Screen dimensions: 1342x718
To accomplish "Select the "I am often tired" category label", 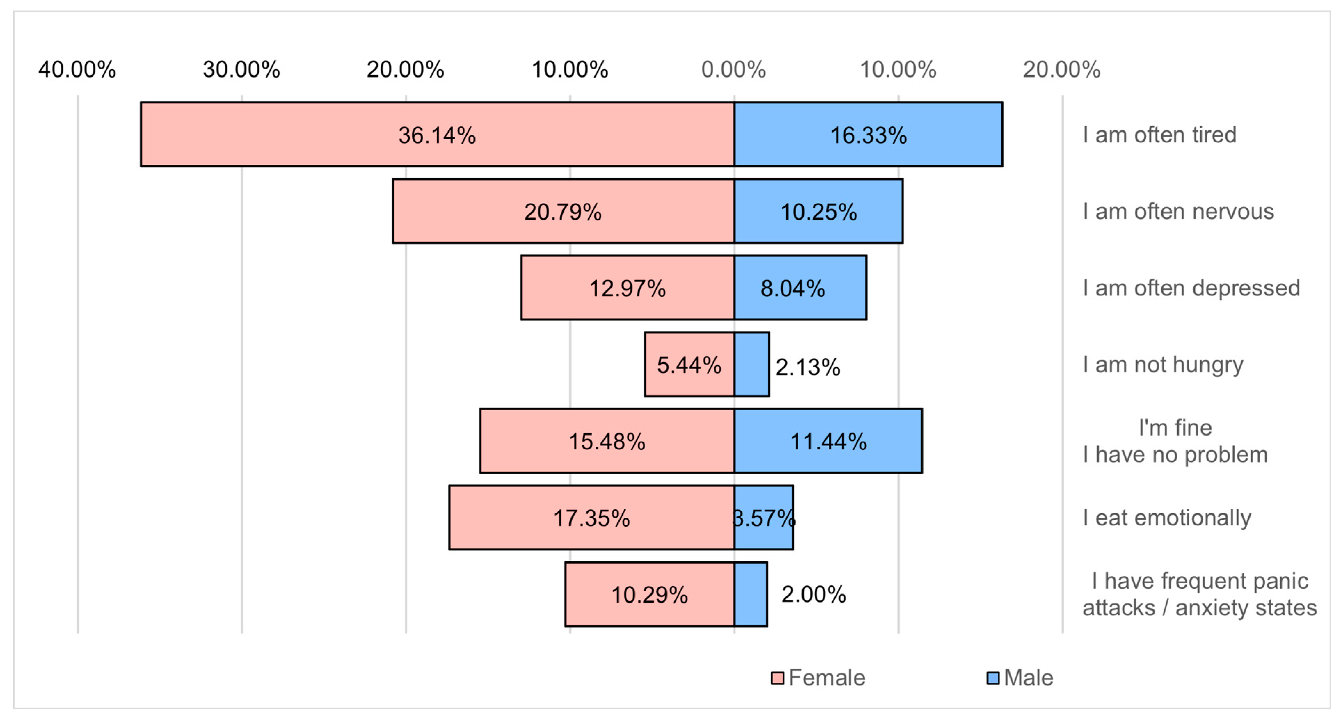I will (x=1159, y=134).
